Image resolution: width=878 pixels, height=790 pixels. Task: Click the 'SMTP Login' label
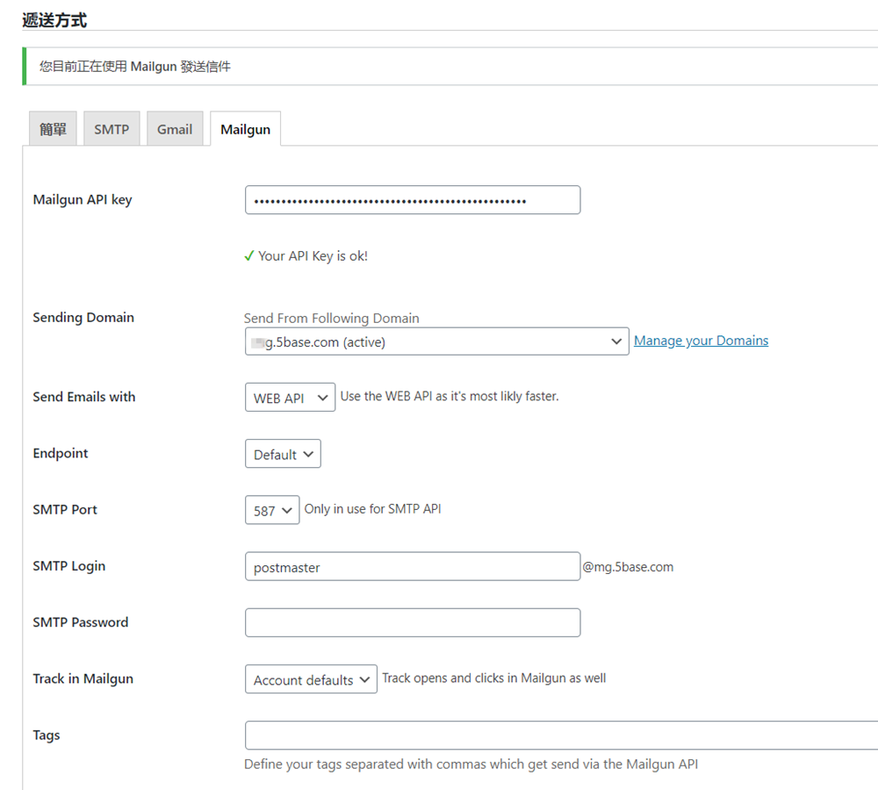coord(68,566)
